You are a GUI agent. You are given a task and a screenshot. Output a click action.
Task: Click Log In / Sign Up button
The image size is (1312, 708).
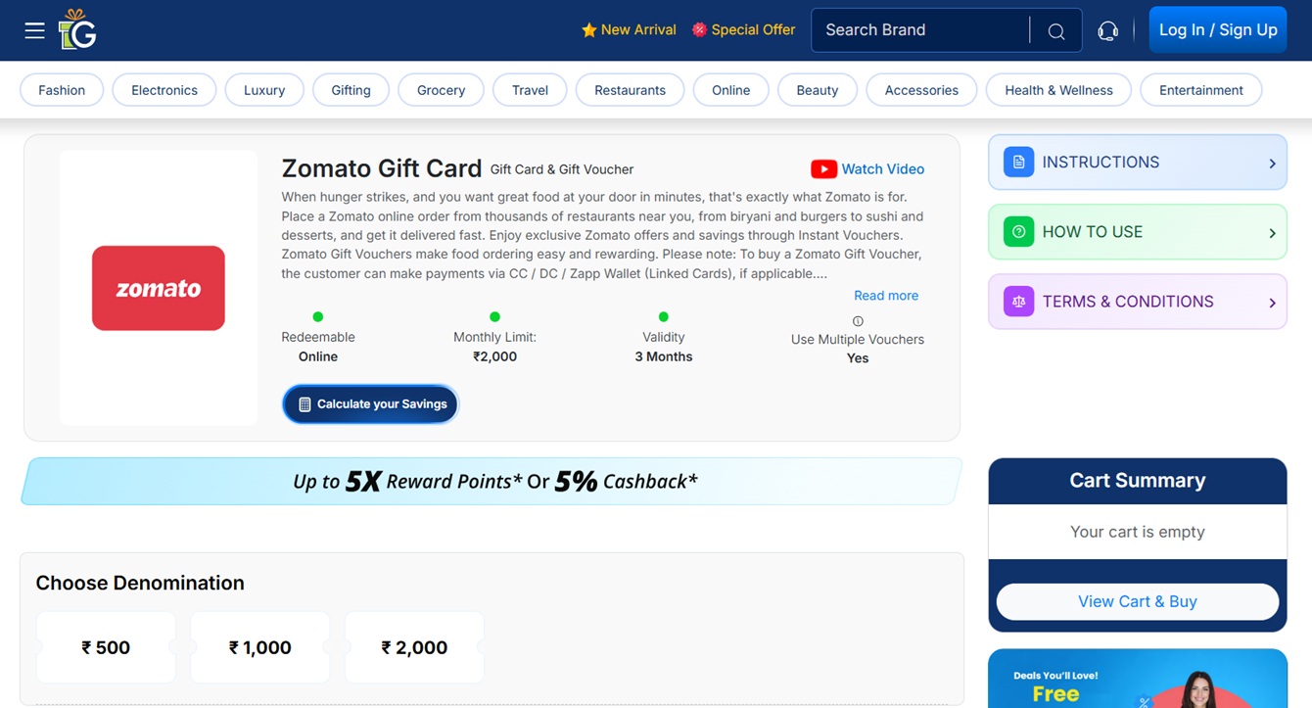pyautogui.click(x=1218, y=30)
